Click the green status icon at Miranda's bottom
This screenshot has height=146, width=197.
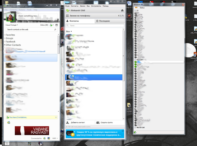[x=135, y=132]
